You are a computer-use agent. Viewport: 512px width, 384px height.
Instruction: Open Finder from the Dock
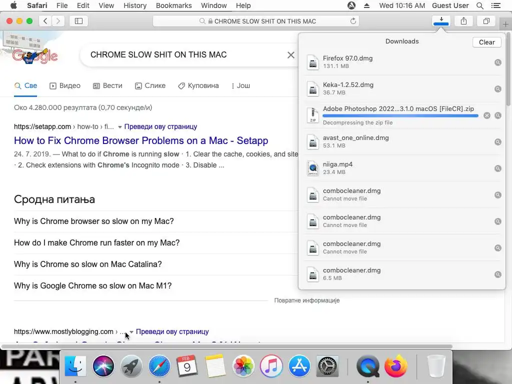[75, 366]
